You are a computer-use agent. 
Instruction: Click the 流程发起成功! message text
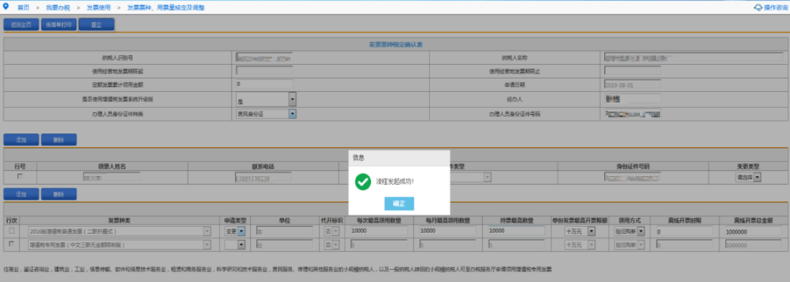(x=394, y=181)
